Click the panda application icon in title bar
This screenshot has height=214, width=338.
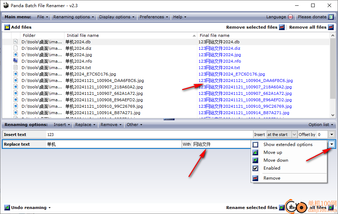click(x=6, y=5)
